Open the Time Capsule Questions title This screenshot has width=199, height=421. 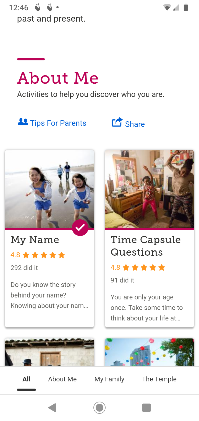click(x=146, y=246)
